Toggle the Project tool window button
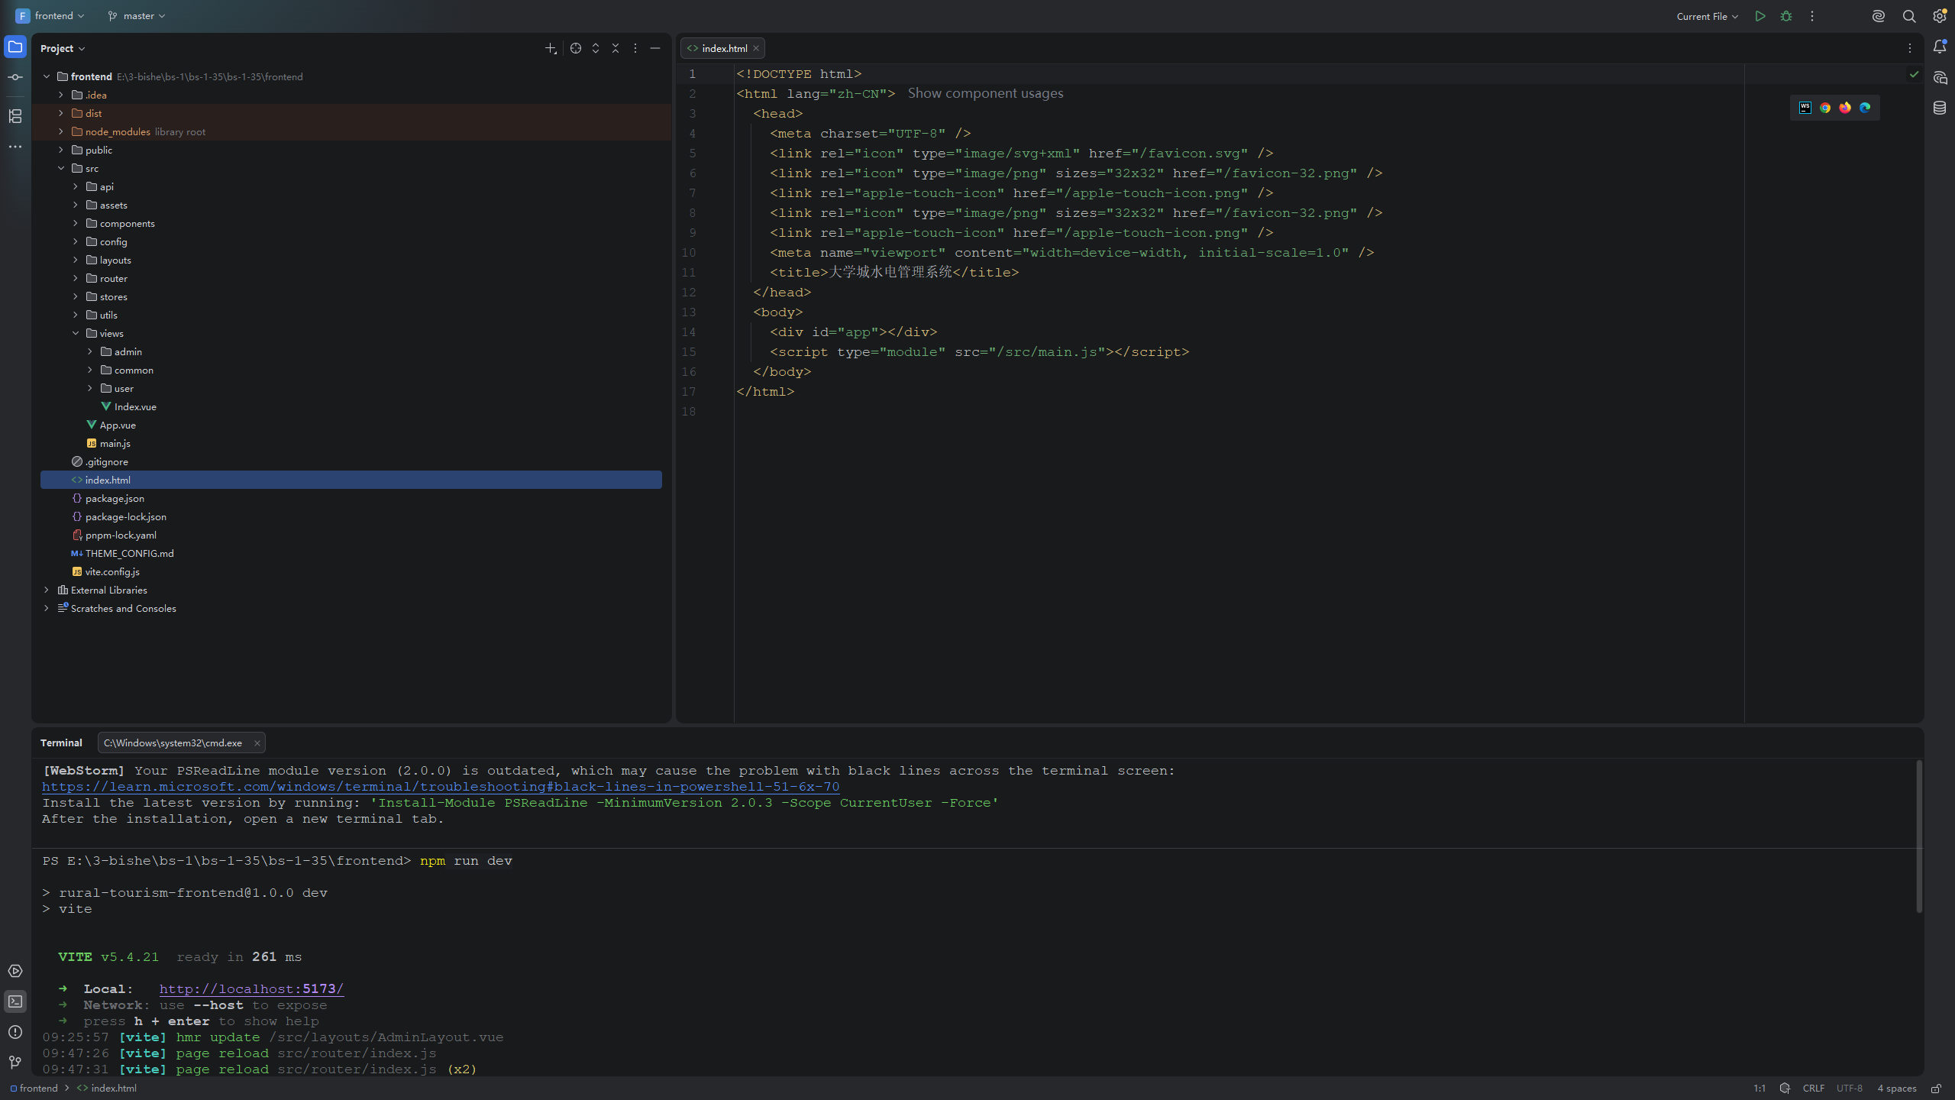 [x=15, y=47]
